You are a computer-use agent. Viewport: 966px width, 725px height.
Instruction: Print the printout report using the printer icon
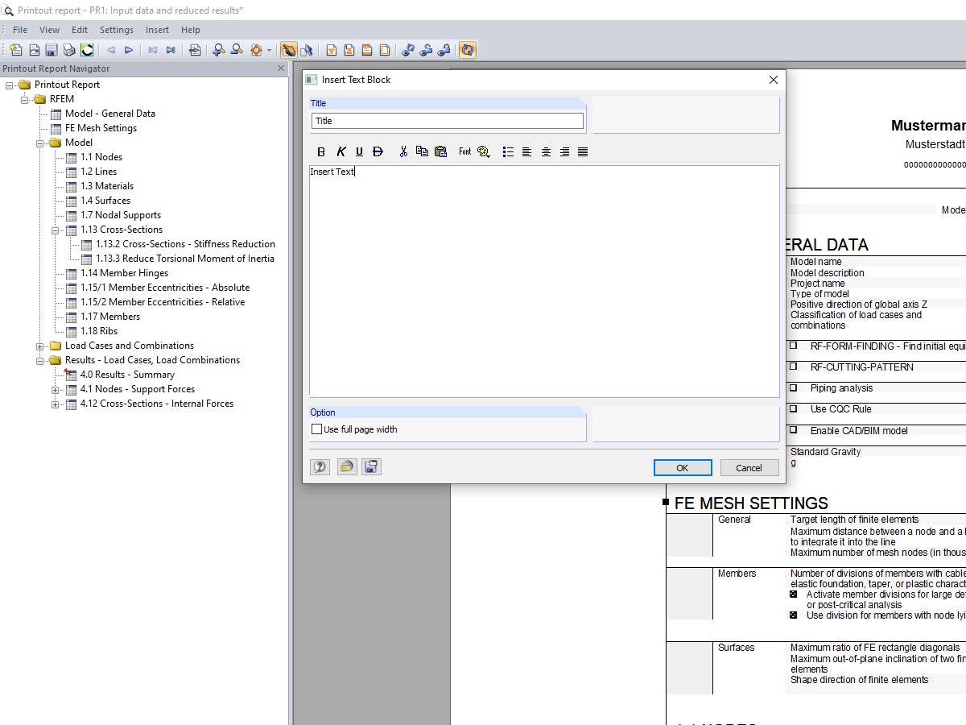click(x=68, y=50)
